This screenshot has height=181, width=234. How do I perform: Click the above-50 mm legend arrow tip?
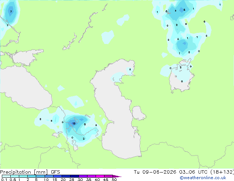point(117,176)
